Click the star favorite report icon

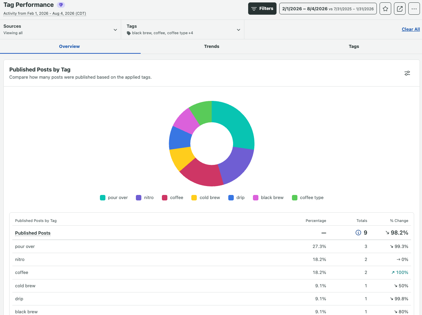[385, 9]
